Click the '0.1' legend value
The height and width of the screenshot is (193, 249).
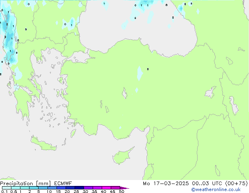pyautogui.click(x=4, y=191)
